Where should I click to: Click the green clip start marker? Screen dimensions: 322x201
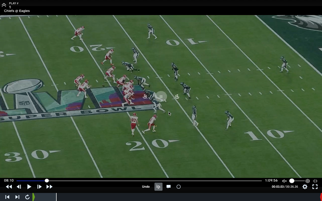pyautogui.click(x=33, y=197)
